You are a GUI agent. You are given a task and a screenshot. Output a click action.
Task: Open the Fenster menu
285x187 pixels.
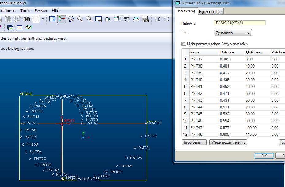coord(41,11)
